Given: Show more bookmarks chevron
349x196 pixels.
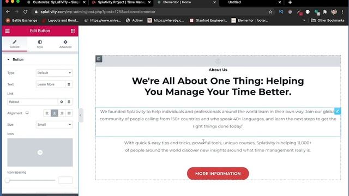Looking at the screenshot, I should click(x=304, y=21).
